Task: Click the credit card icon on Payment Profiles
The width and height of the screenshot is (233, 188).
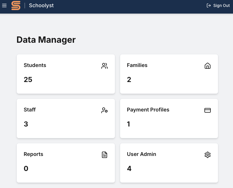Action: click(207, 110)
